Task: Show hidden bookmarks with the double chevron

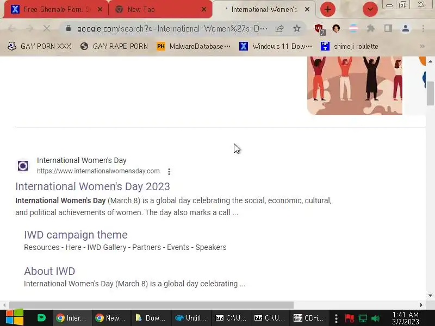Action: pyautogui.click(x=422, y=46)
